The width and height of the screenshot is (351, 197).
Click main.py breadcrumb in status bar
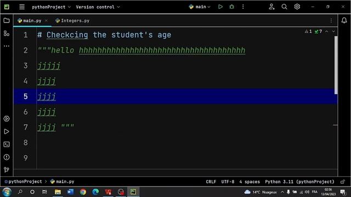62,182
